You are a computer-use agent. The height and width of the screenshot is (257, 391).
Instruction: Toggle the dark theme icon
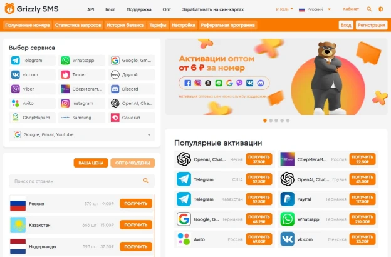[x=380, y=9]
